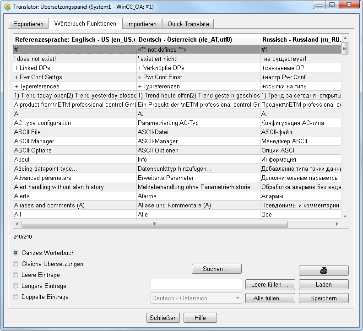The width and height of the screenshot is (363, 331).
Task: Click the printer icon button
Action: [x=324, y=271]
